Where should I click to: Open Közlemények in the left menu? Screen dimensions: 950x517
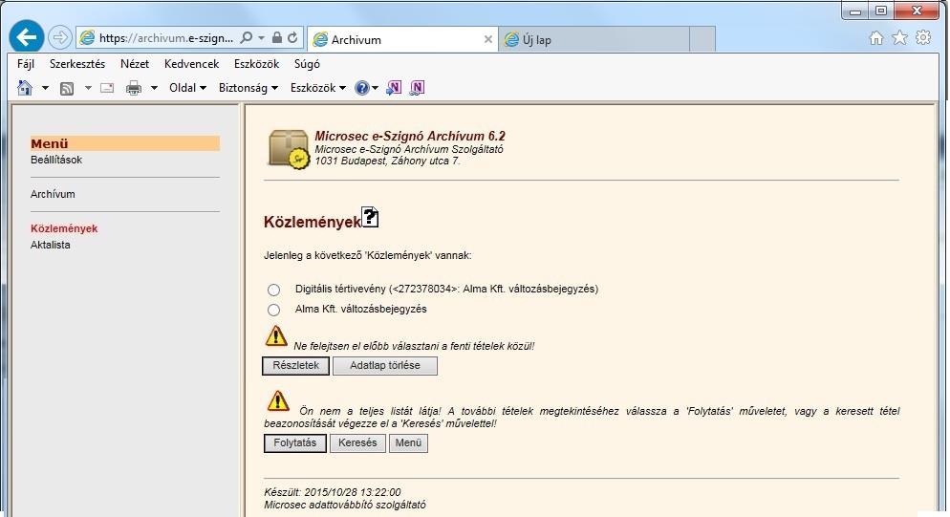(64, 228)
